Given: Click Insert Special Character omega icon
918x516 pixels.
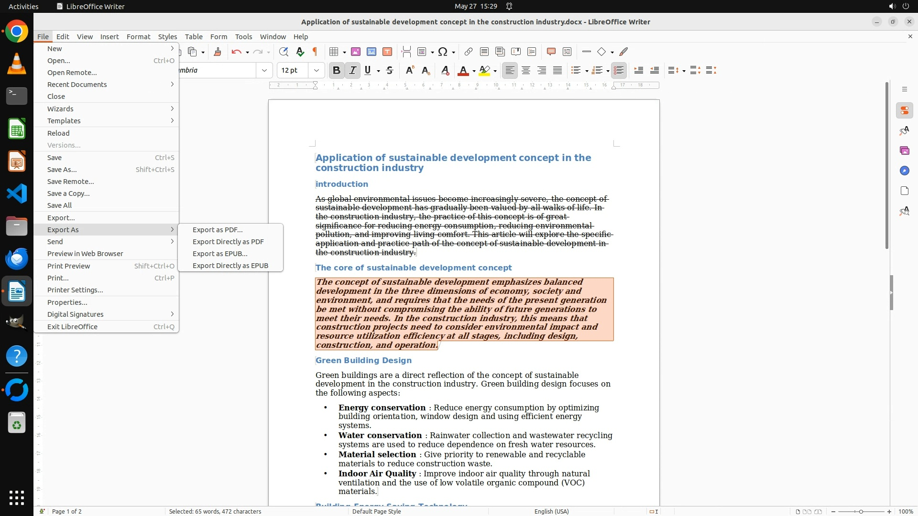Looking at the screenshot, I should point(443,52).
